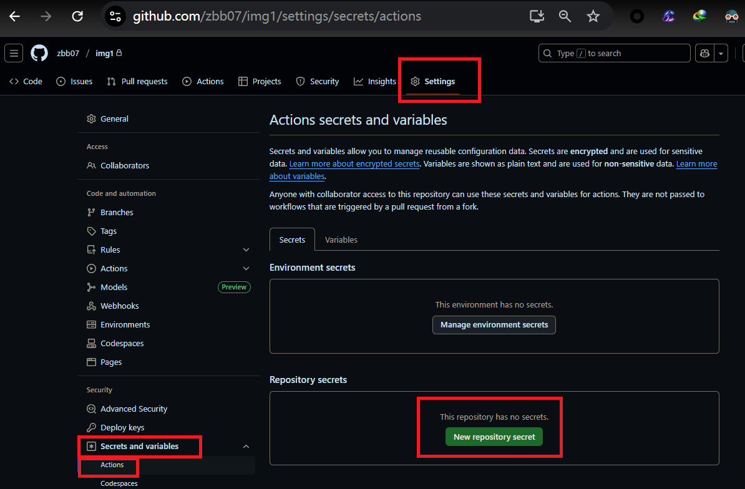Click the Preview badge beside Models

(234, 288)
